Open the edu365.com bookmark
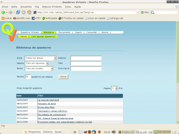 pos(22,18)
